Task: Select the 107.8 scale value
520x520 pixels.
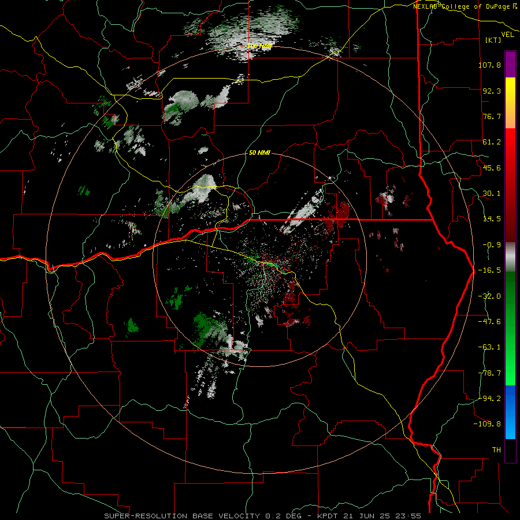Action: (489, 65)
